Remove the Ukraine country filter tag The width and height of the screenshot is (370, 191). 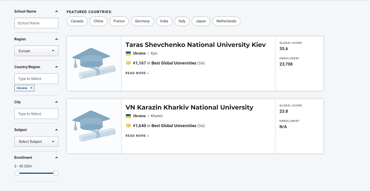coord(31,88)
